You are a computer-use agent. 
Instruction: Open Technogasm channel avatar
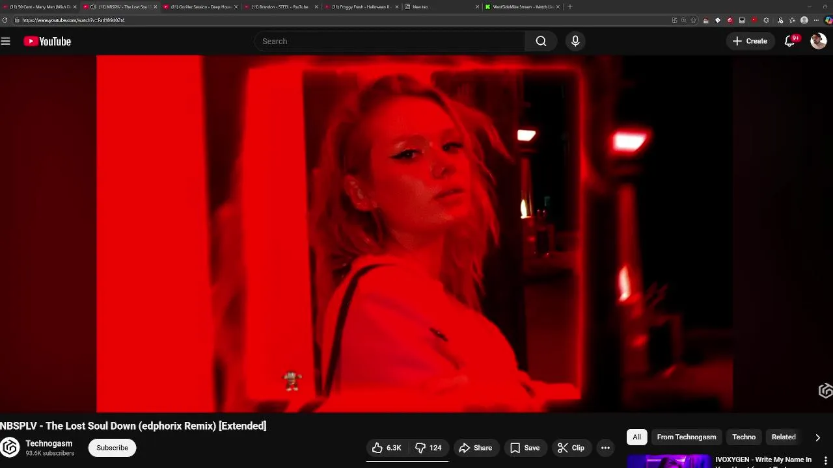[x=9, y=447]
